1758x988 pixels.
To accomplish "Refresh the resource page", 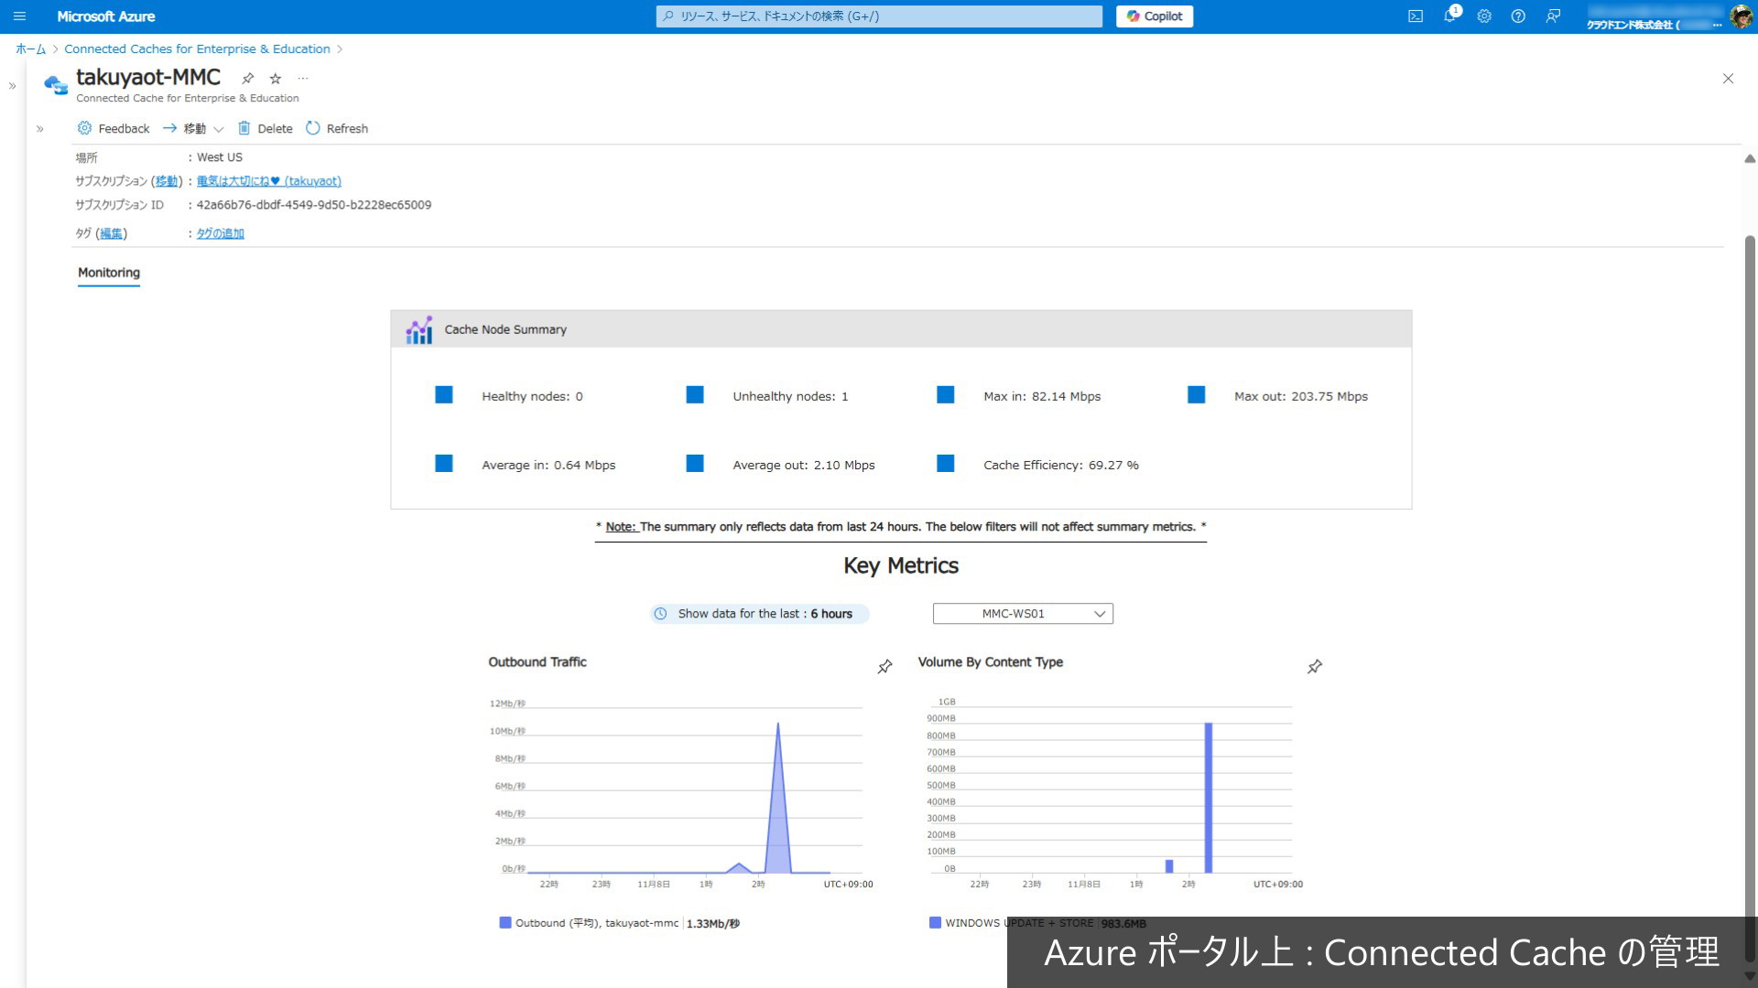I will pos(337,128).
